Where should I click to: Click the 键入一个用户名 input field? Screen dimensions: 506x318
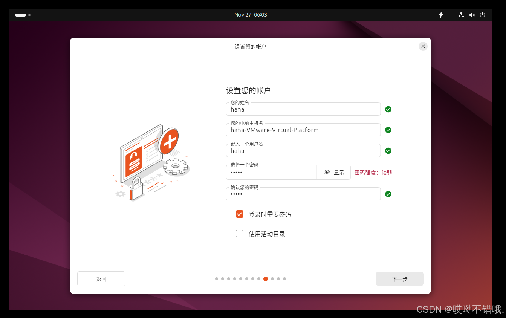[x=303, y=151]
